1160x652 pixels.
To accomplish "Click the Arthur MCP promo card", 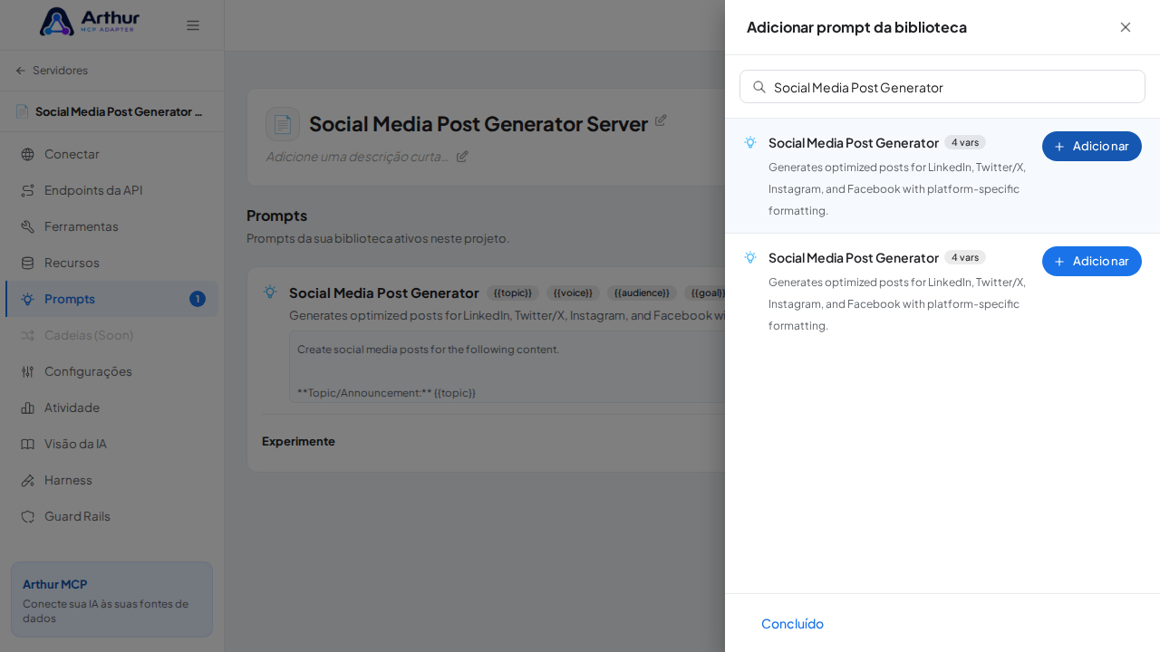I will point(111,599).
